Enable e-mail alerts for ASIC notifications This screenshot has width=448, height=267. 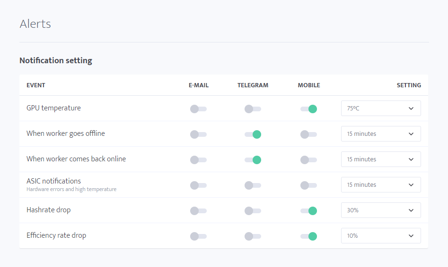click(198, 185)
